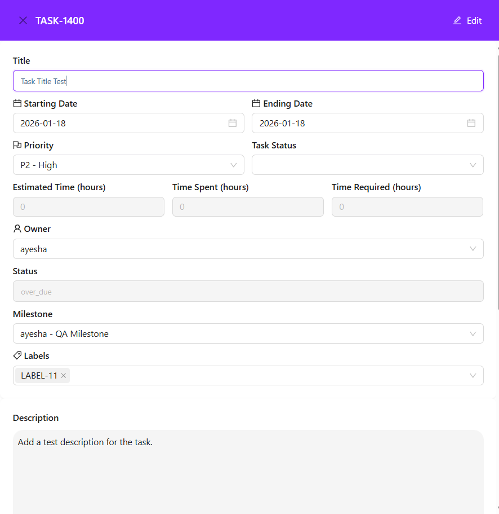Image resolution: width=499 pixels, height=514 pixels.
Task: Click the Time Required hours field
Action: point(407,207)
